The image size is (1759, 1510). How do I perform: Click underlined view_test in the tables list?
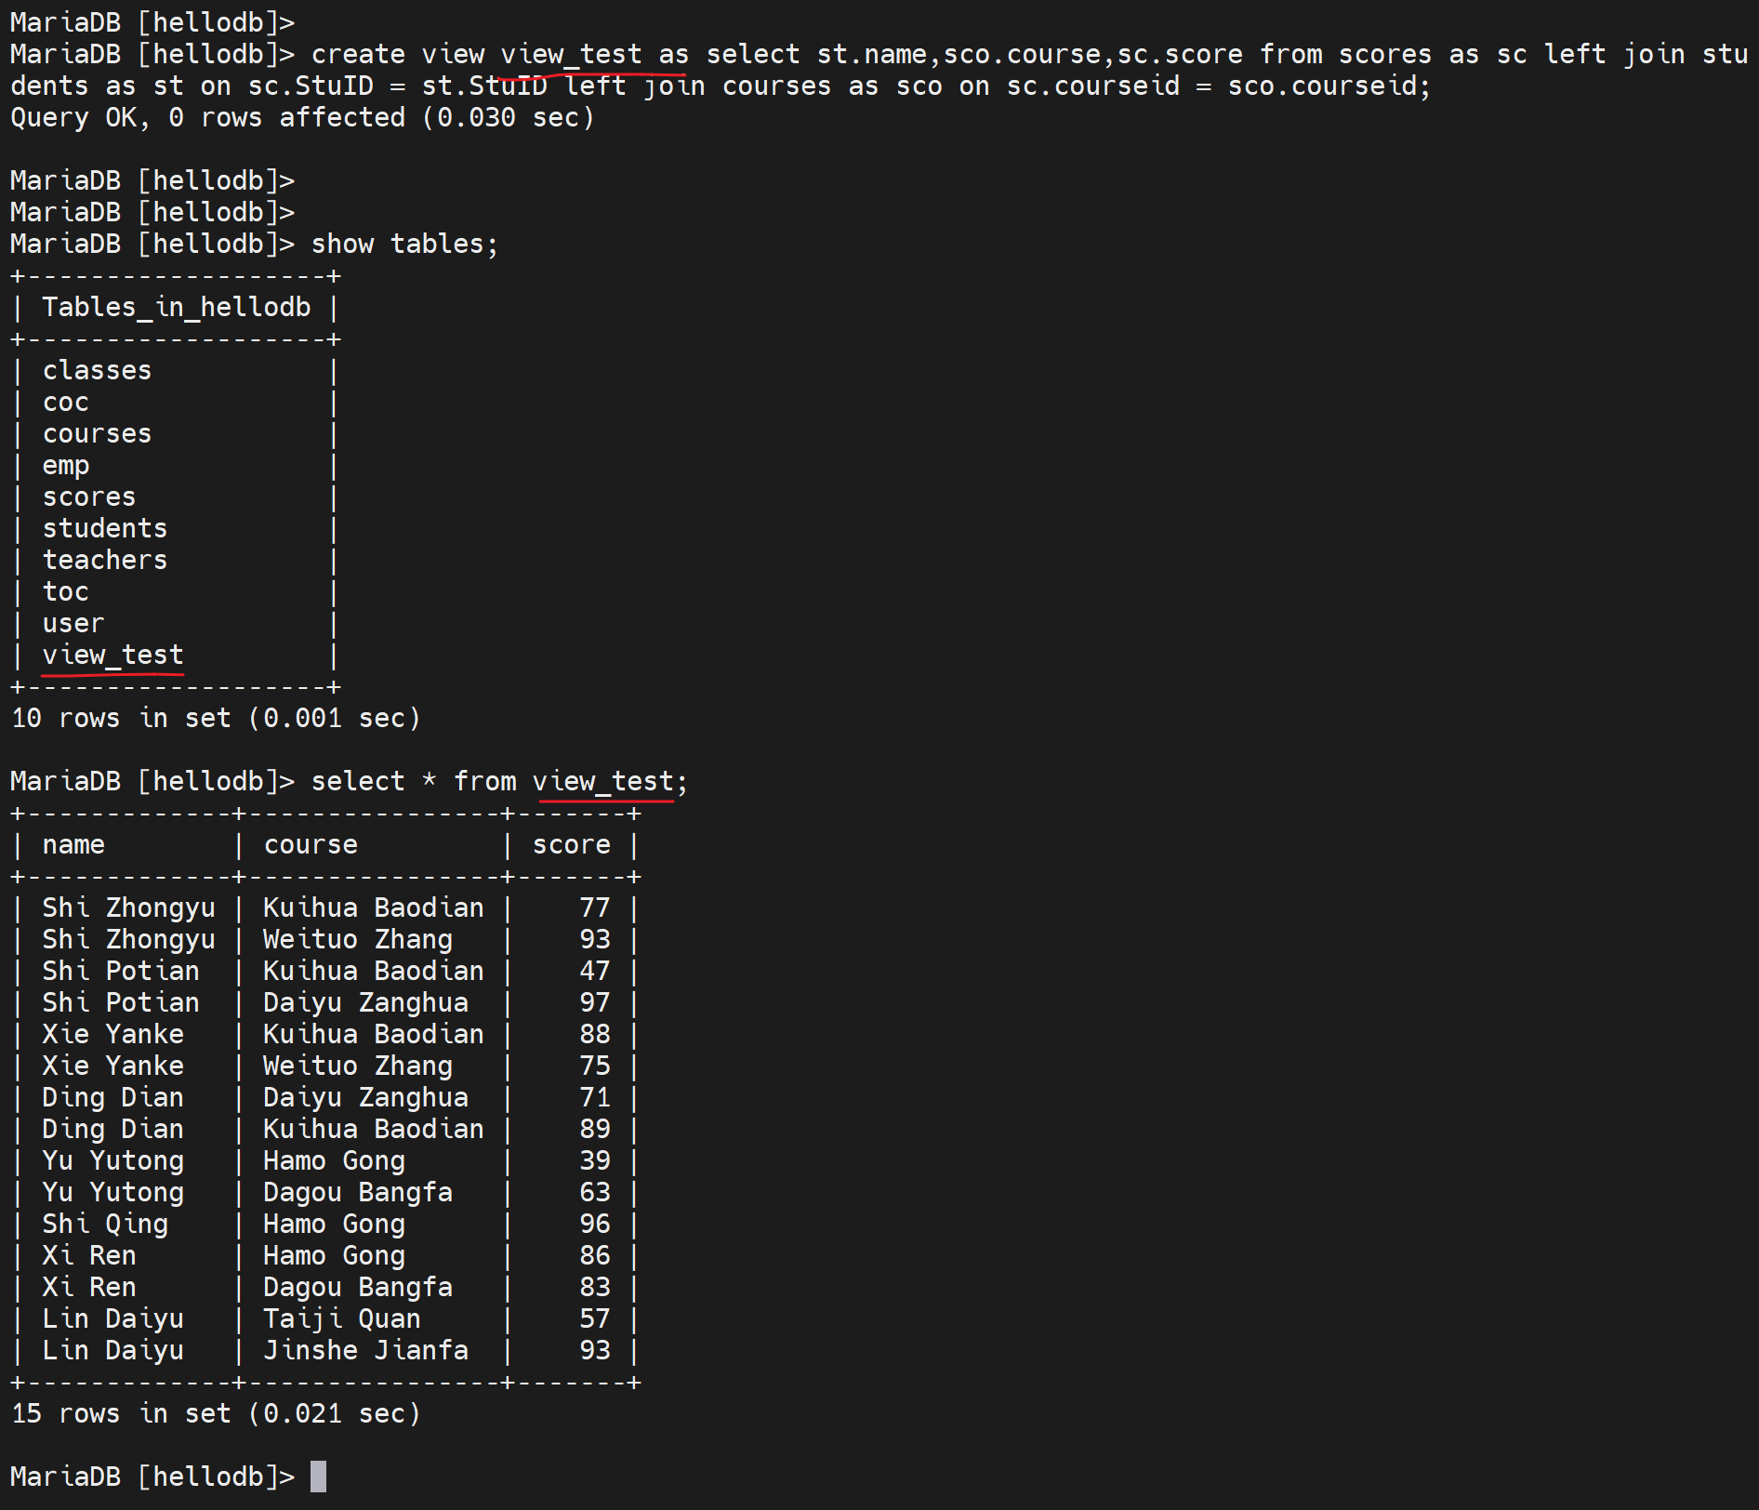112,656
